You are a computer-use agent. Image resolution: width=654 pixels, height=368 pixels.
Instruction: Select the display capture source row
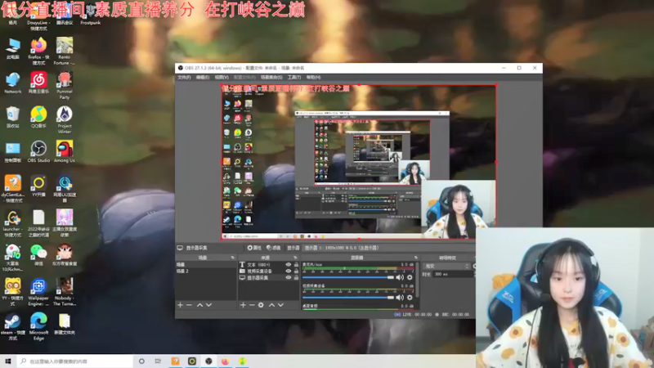coord(269,278)
